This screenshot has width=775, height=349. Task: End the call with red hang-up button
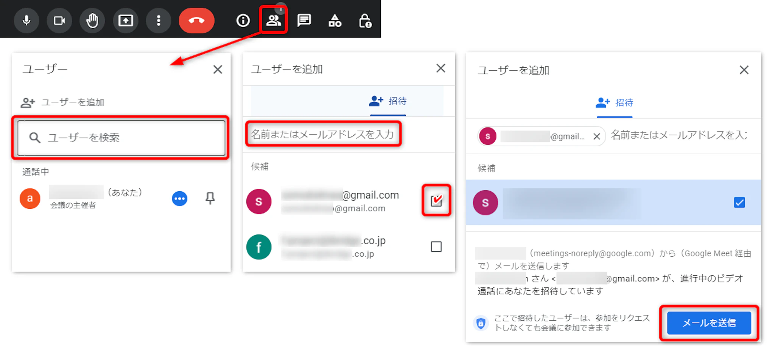pos(196,20)
